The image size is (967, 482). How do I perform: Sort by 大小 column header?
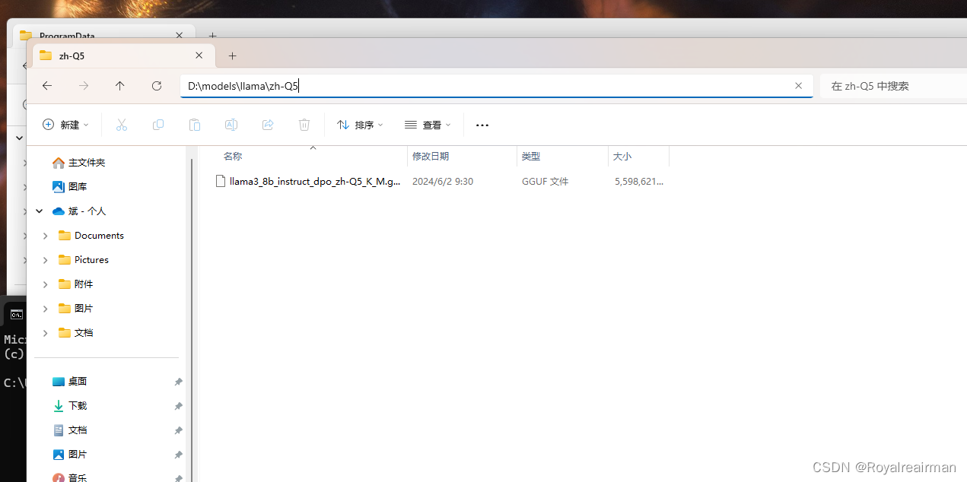[622, 156]
